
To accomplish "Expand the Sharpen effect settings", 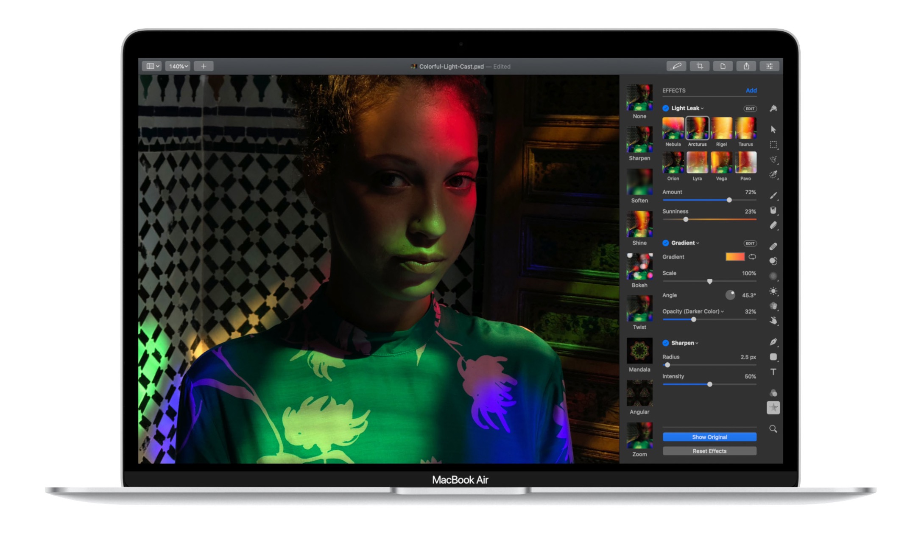I will [x=683, y=343].
